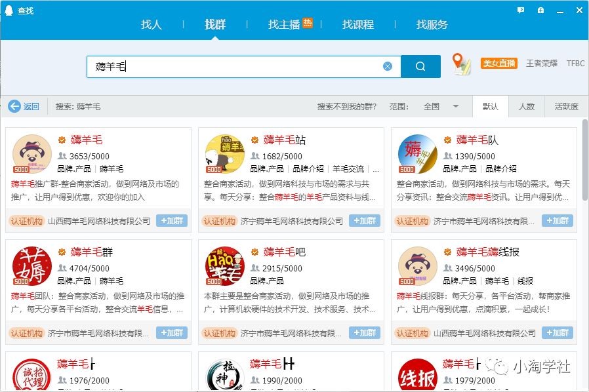Click the 线报 tag in 薅羊毛薅线报 card
Viewport: 589px width, 392px height.
(x=525, y=281)
